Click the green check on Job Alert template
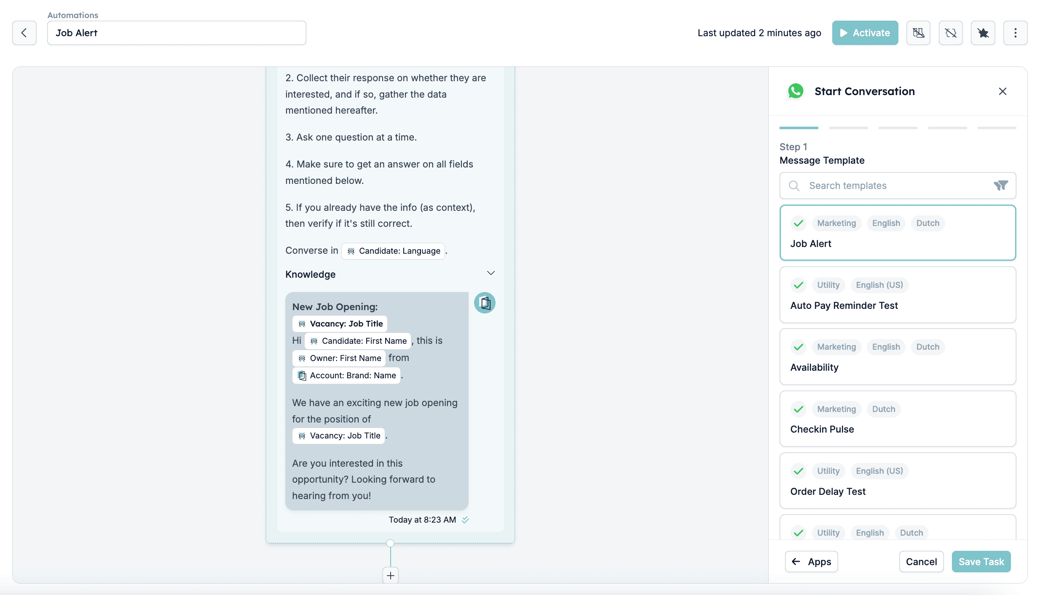 [x=799, y=223]
